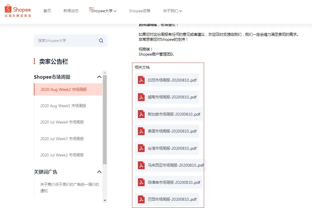
Task: Click the sidebar scroll down arrow
Action: point(105,200)
